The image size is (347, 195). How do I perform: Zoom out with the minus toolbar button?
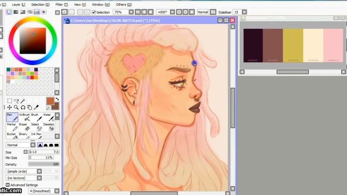[138, 12]
